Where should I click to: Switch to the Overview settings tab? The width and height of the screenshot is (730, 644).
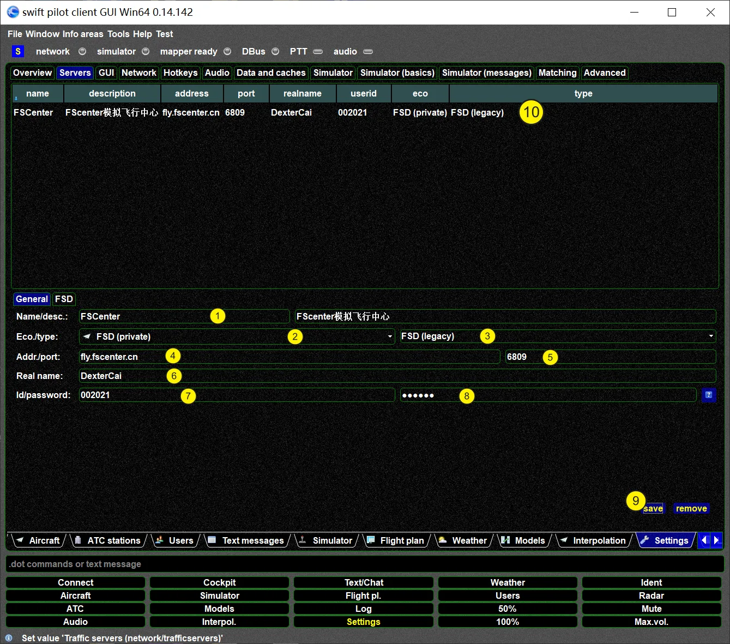[x=32, y=73]
